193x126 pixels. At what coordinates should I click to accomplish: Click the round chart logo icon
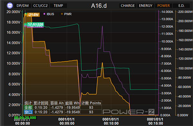point(10,5)
